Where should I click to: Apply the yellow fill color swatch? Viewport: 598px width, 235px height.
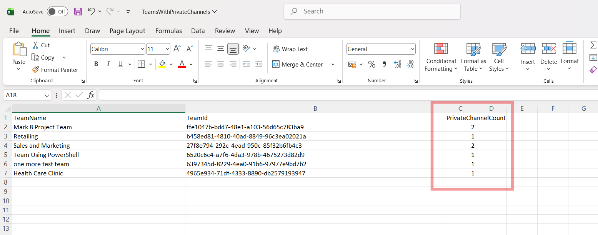(x=162, y=64)
